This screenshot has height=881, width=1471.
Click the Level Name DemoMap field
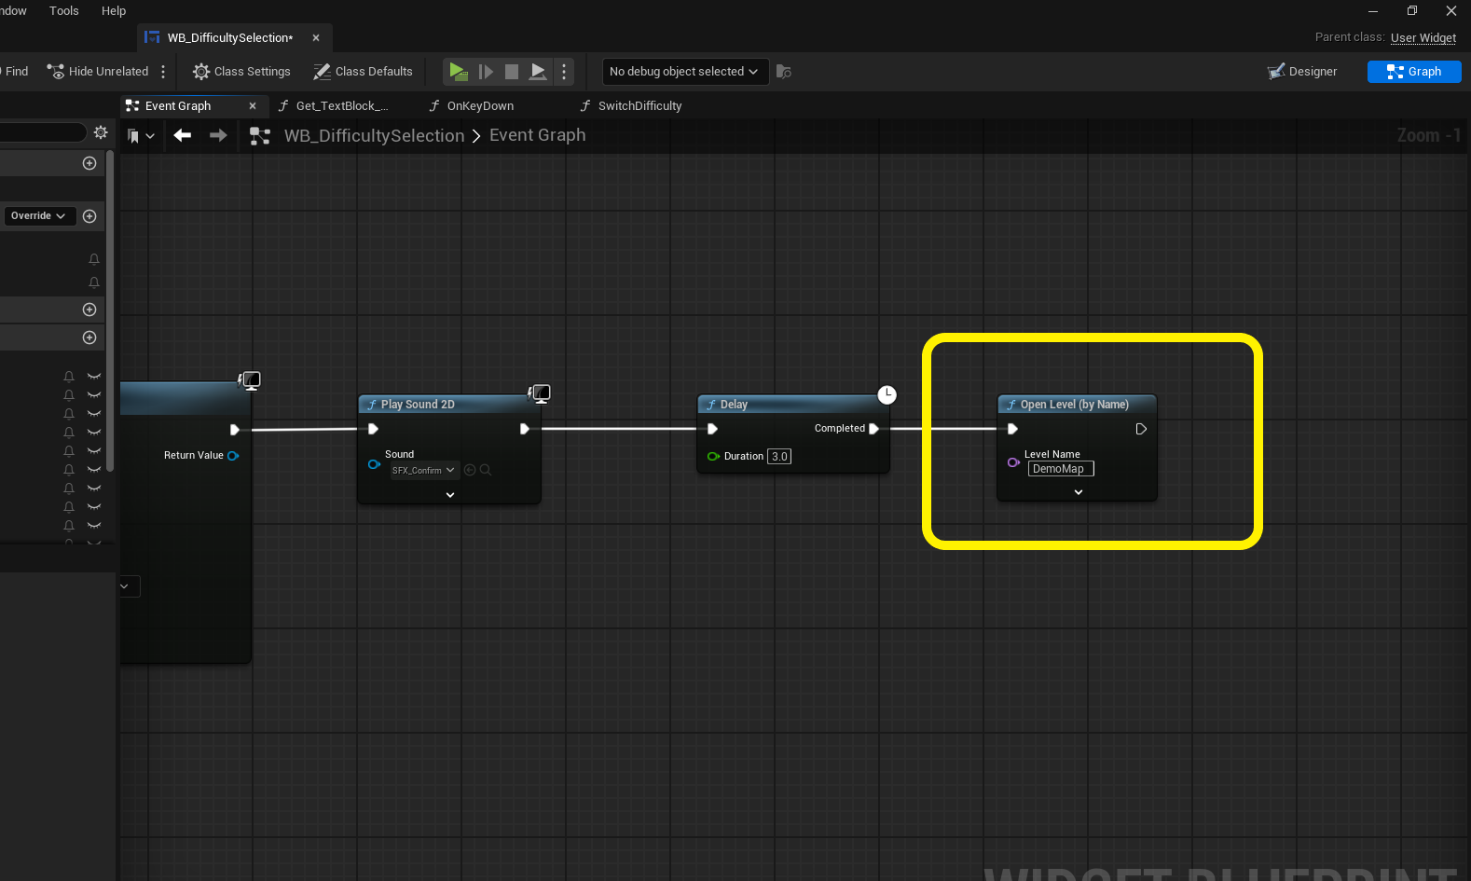1060,469
